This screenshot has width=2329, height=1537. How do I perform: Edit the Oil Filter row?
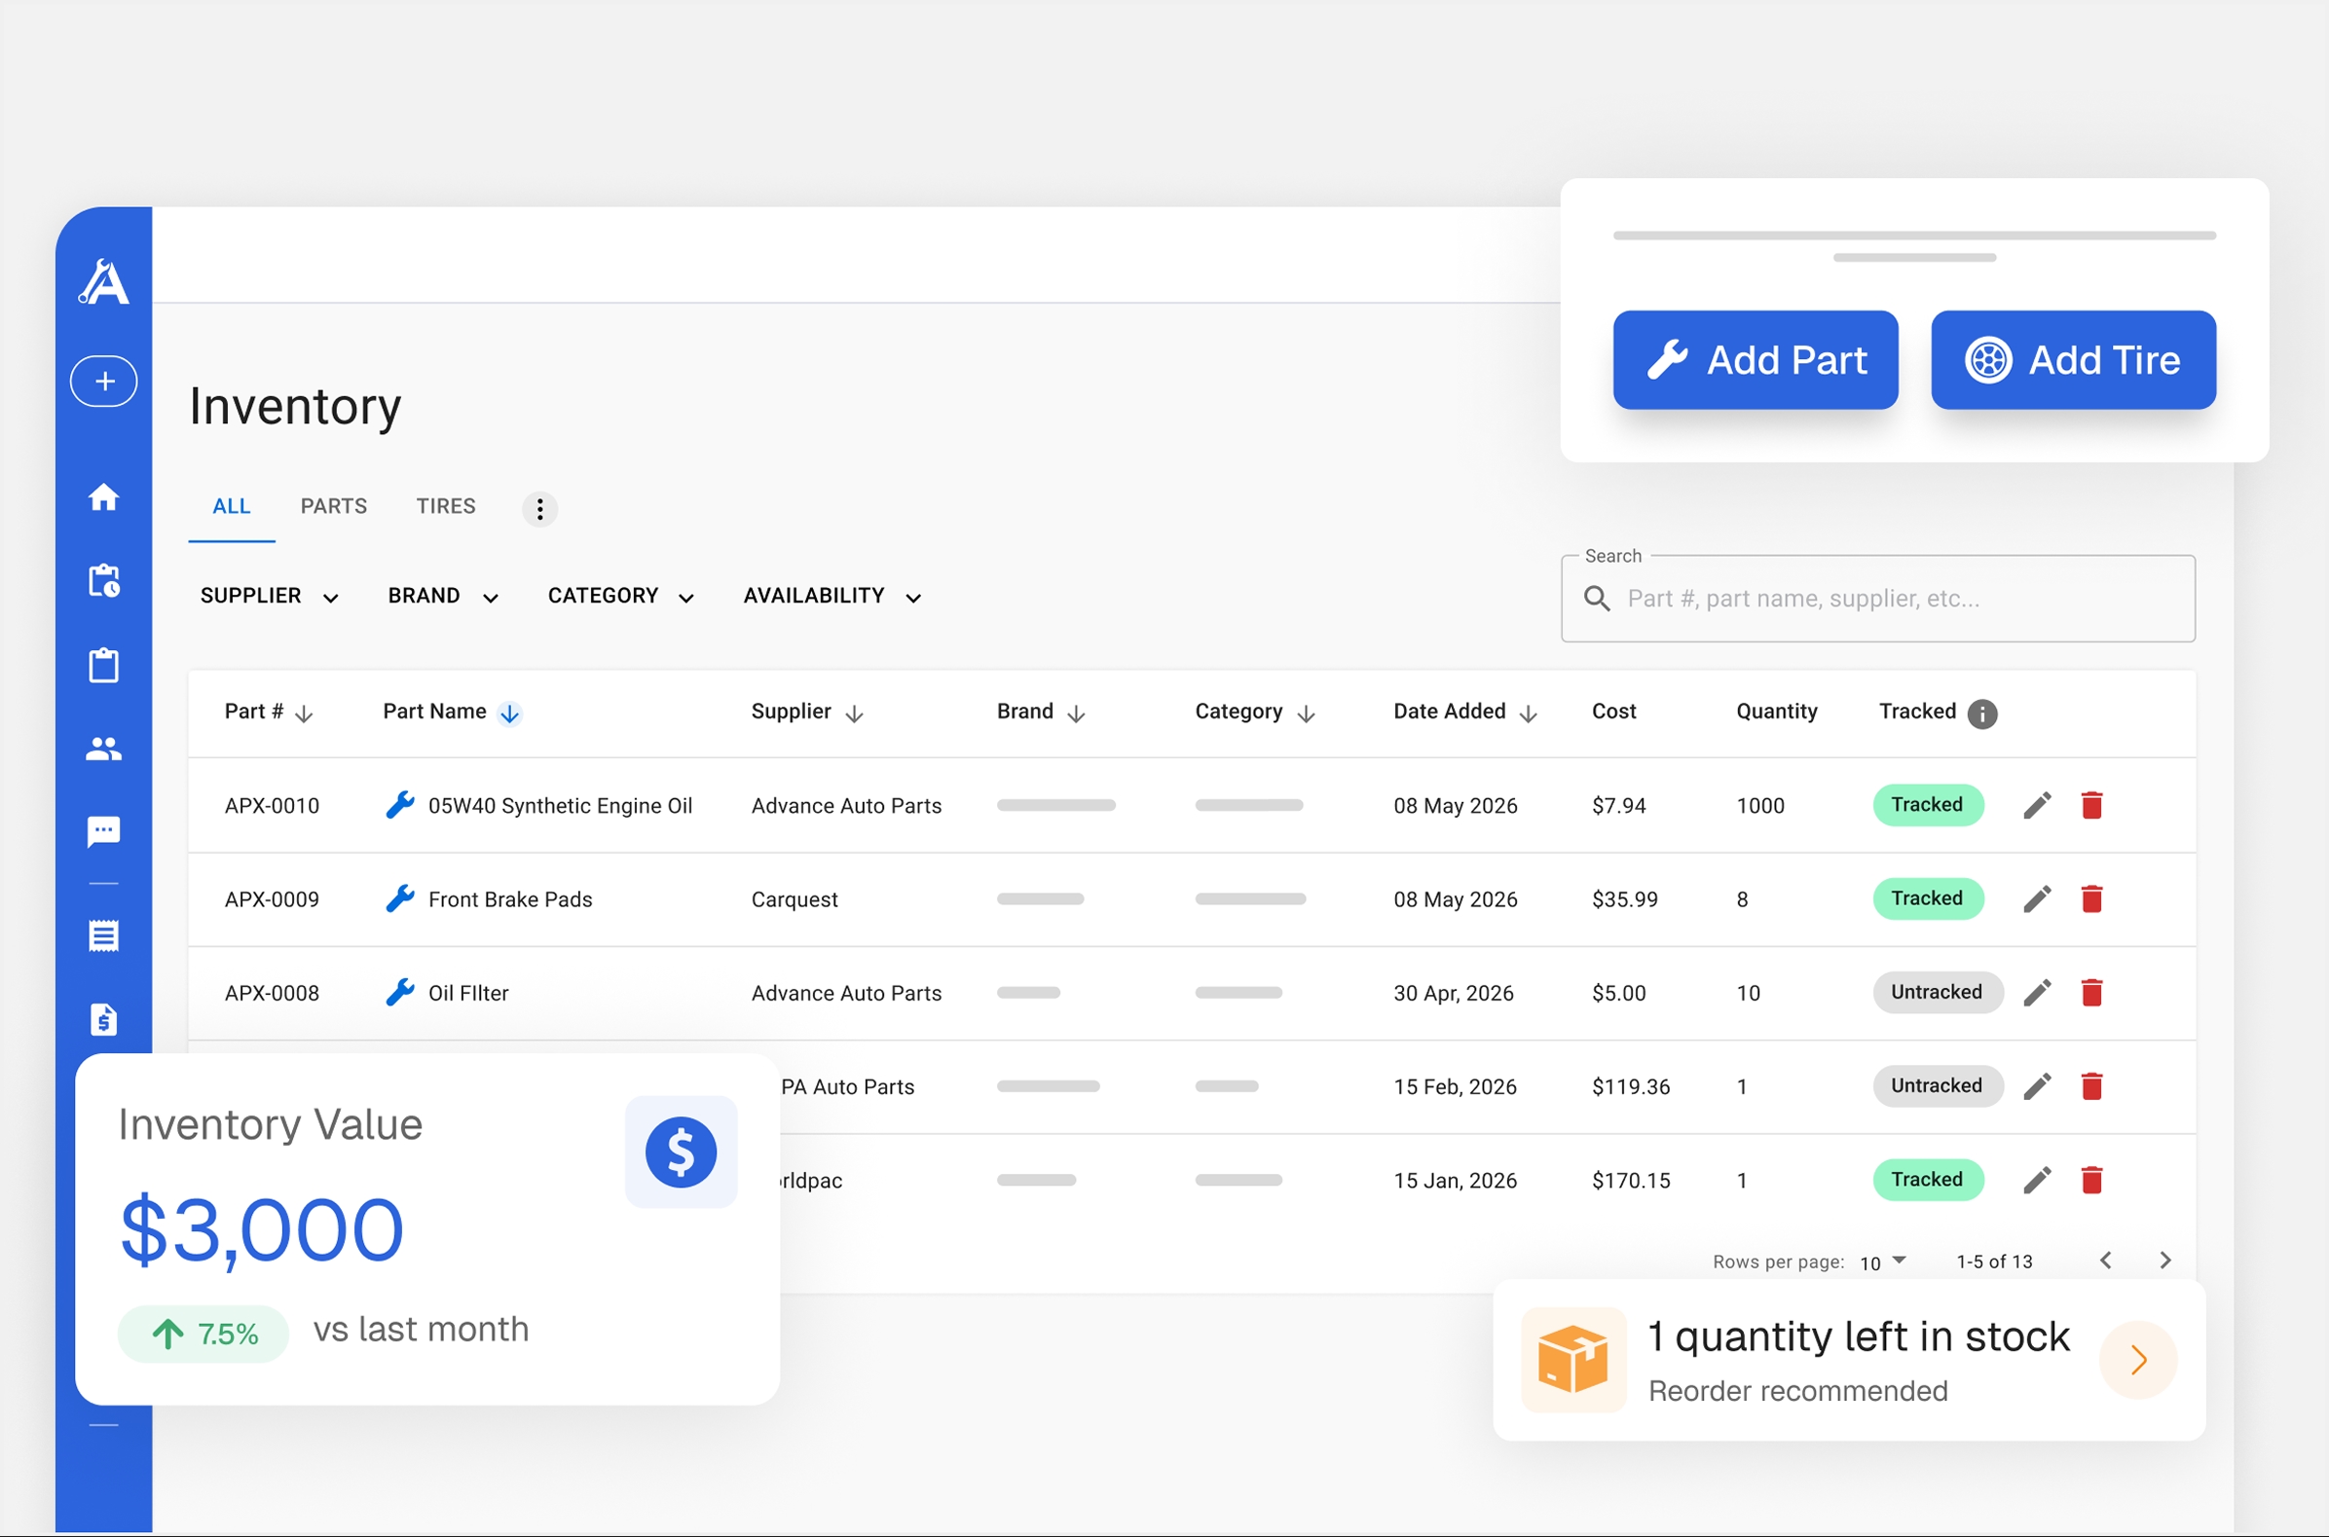tap(2038, 993)
